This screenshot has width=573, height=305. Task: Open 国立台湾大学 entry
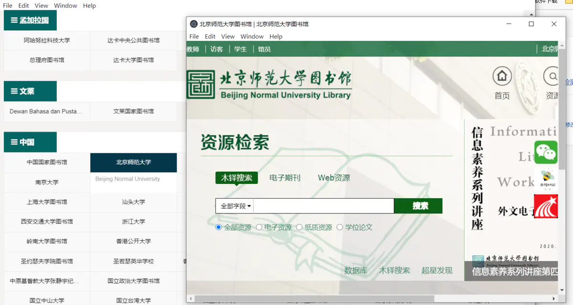point(133,300)
